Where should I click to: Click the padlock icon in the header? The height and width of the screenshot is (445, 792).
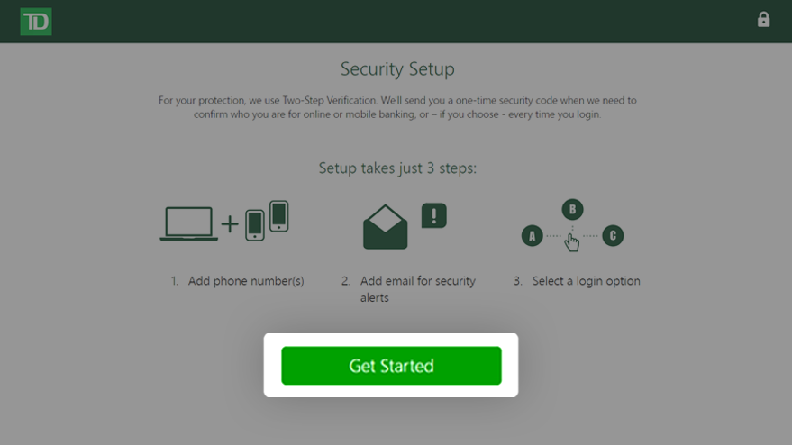coord(763,20)
